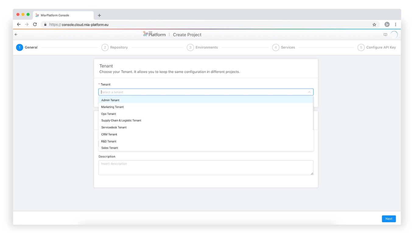This screenshot has height=233, width=414.
Task: Select Admin Tenant from the dropdown list
Action: (110, 100)
